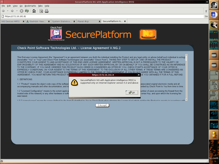Open the View menu
The height and width of the screenshot is (164, 219).
(15, 6)
